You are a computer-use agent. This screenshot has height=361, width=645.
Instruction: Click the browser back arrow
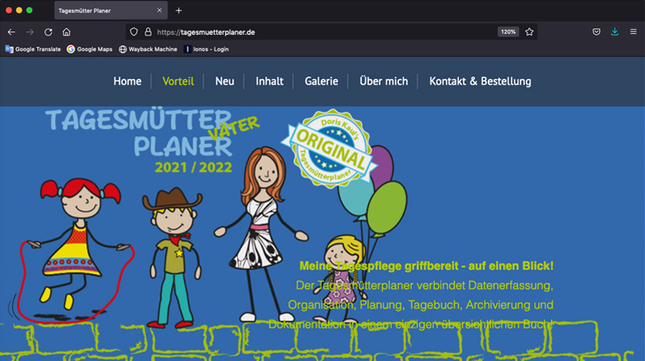tap(11, 32)
